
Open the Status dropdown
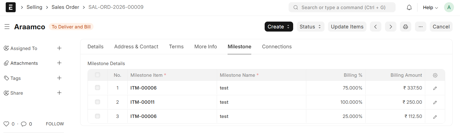(x=310, y=27)
